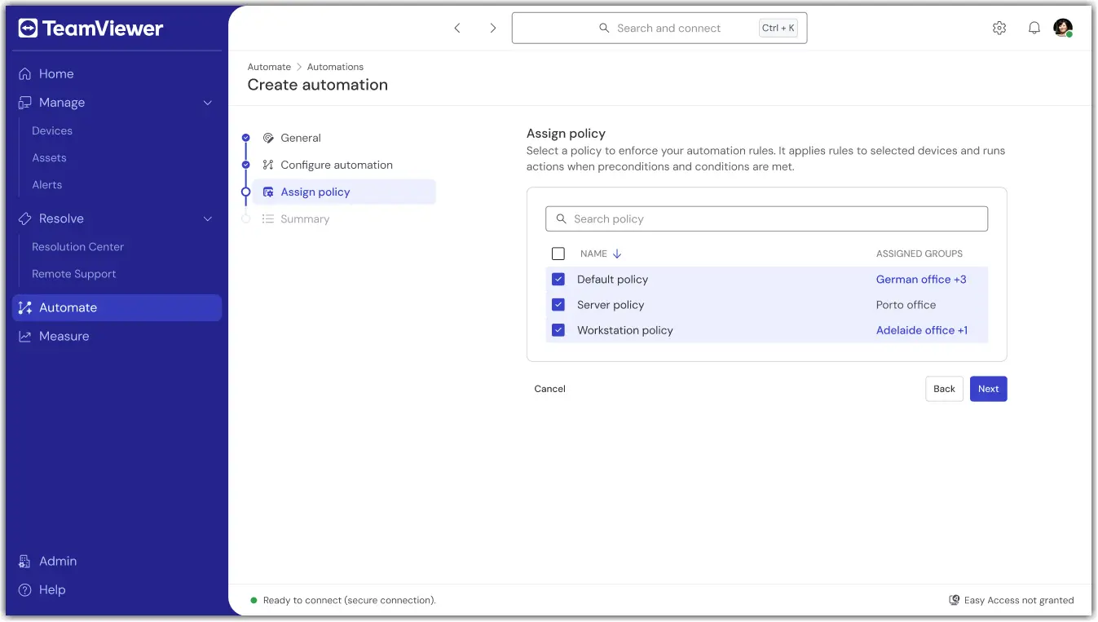
Task: Click the Configure automation step icon
Action: pos(268,165)
